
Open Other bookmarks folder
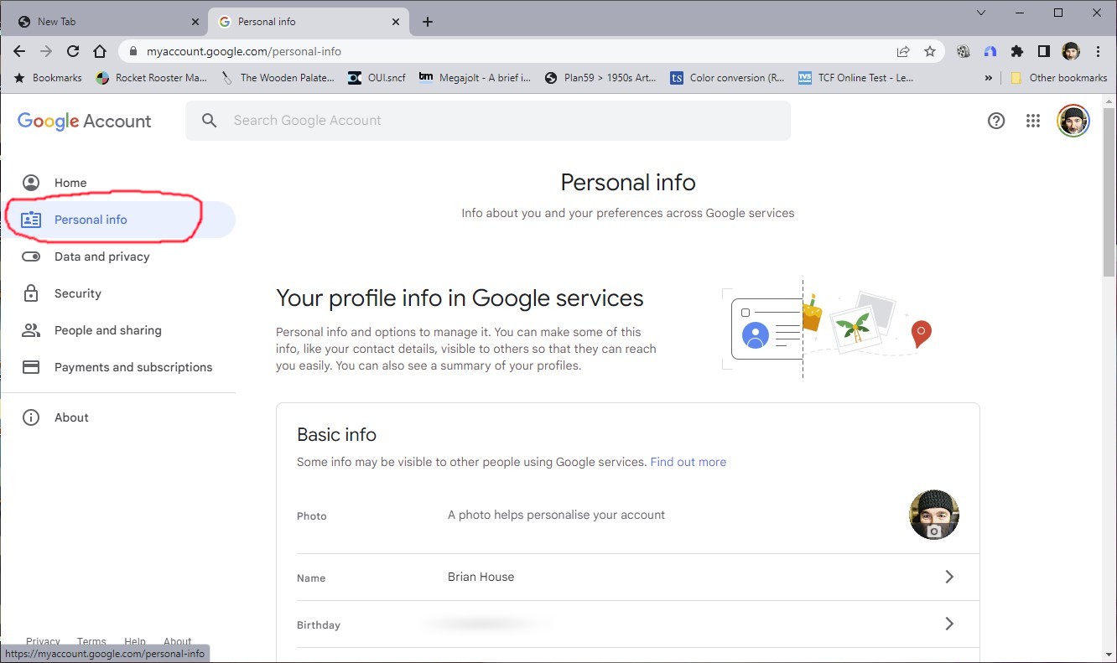point(1058,78)
